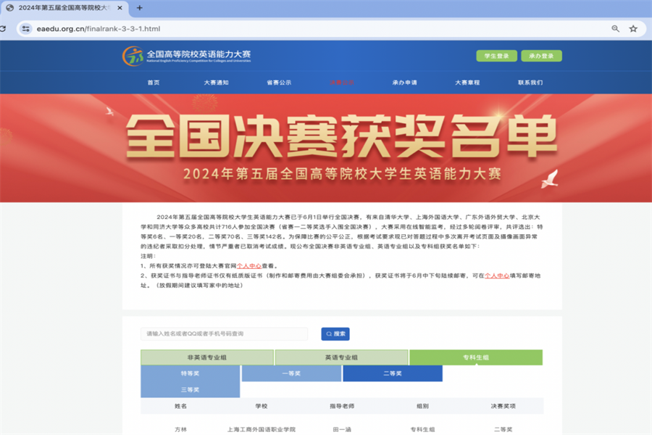Viewport: 652px width, 435px height.
Task: Open a new browser tab with the plus icon
Action: coord(138,9)
